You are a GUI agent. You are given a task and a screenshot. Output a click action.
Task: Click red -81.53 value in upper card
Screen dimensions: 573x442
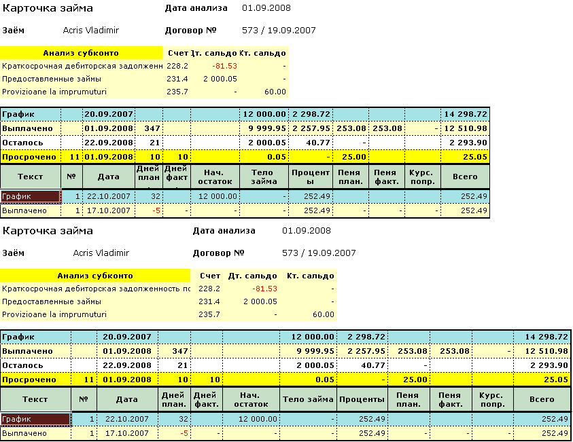point(224,66)
